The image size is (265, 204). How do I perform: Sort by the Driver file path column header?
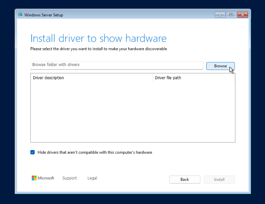pyautogui.click(x=194, y=78)
